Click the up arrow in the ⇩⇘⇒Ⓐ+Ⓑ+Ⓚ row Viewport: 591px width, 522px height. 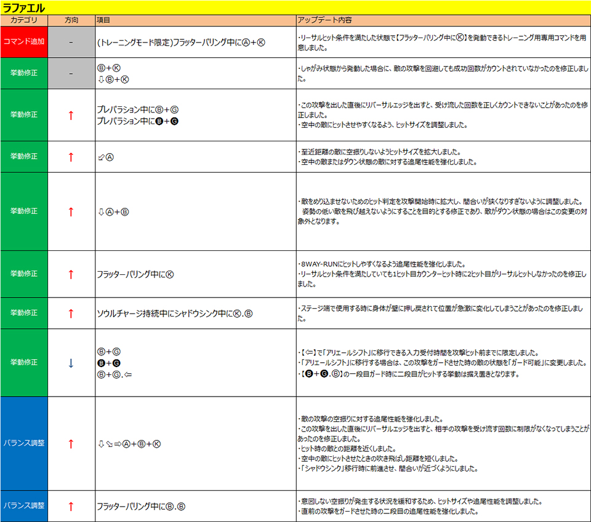coord(71,443)
